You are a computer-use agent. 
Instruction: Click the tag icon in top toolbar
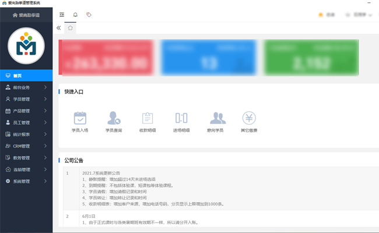click(89, 14)
